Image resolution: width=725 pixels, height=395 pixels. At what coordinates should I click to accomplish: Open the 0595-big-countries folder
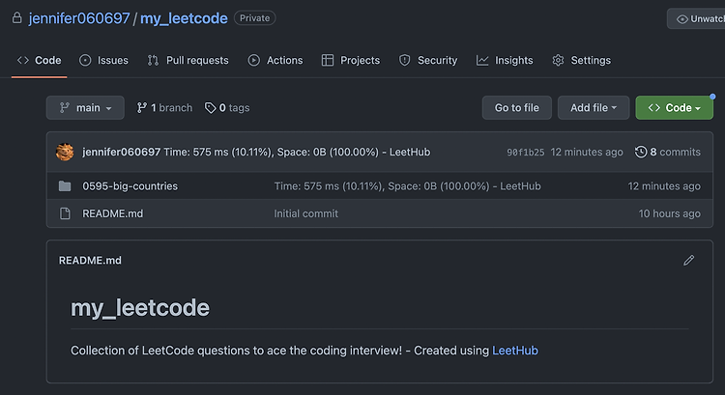pyautogui.click(x=130, y=186)
